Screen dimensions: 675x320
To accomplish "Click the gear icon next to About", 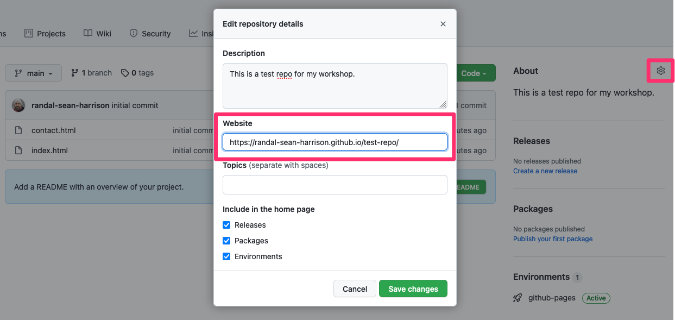I will click(x=660, y=71).
